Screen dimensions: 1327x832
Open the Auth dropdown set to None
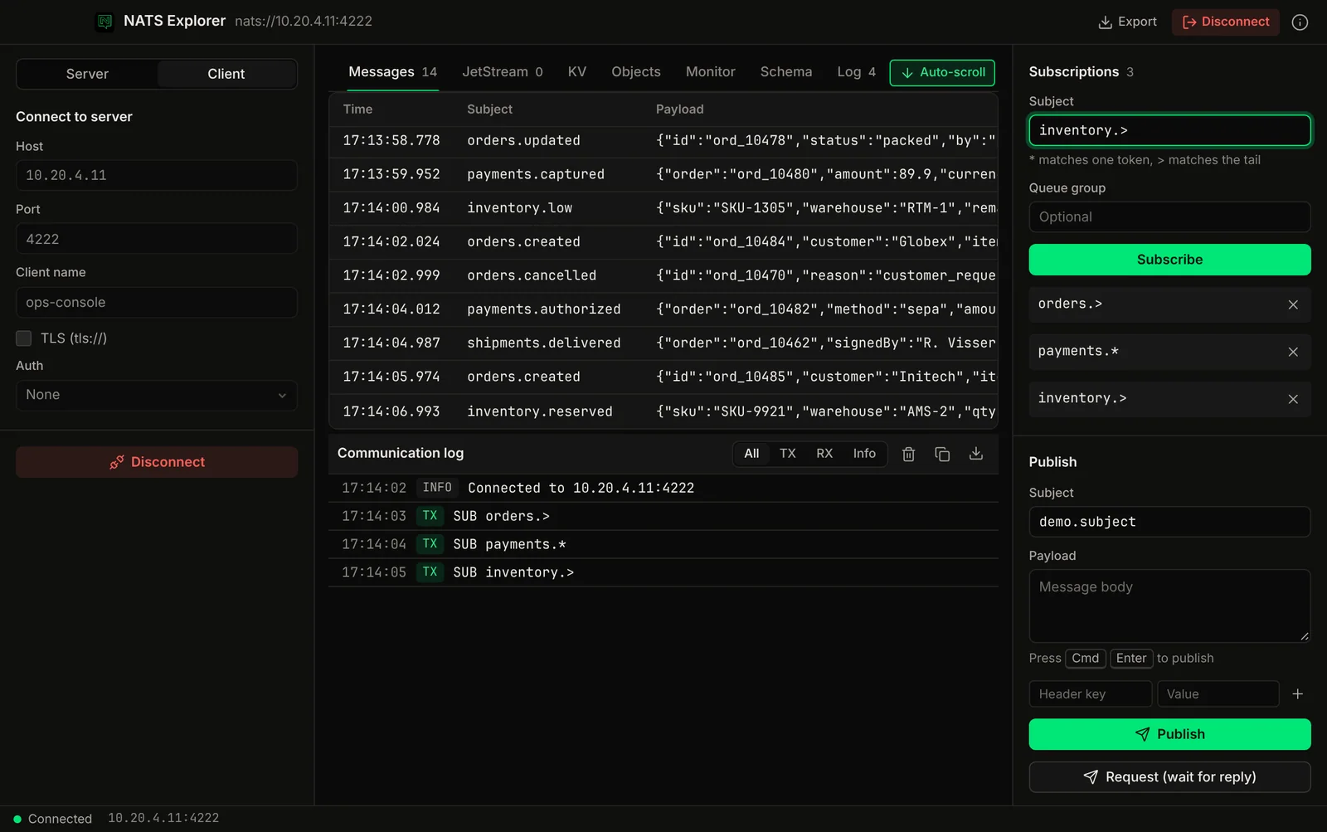(157, 395)
